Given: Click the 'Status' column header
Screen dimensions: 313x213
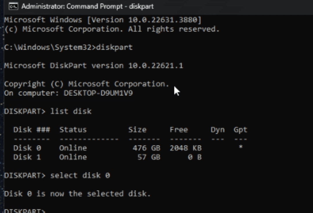Looking at the screenshot, I should 73,130.
